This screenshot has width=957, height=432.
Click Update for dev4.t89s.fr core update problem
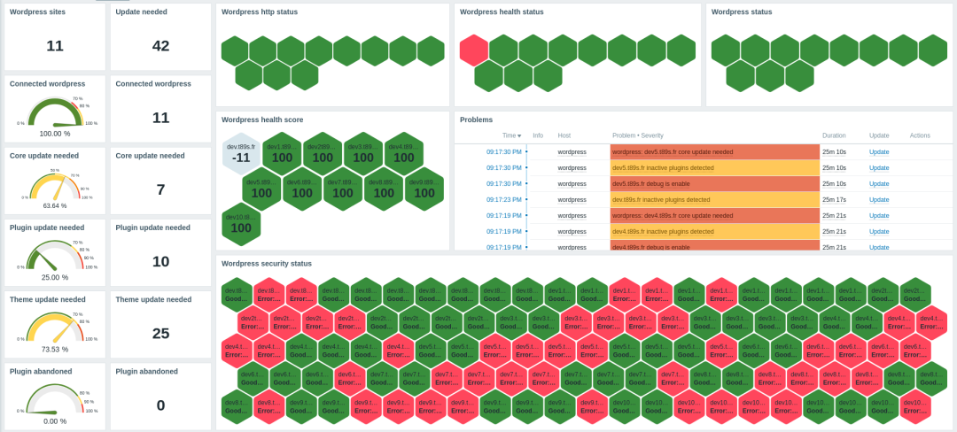coord(878,215)
